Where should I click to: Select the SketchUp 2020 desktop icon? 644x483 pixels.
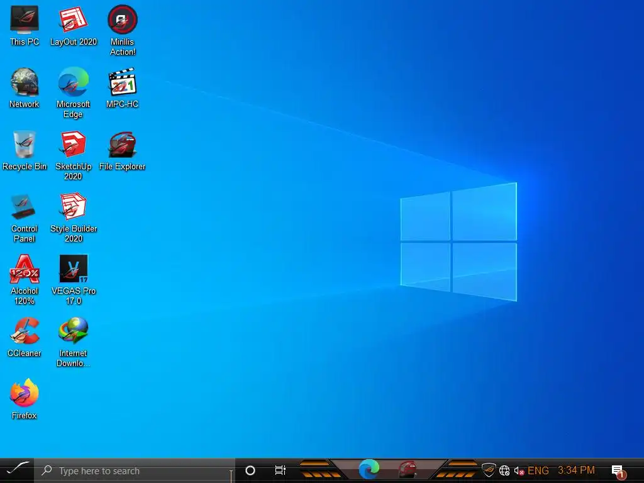coord(73,156)
